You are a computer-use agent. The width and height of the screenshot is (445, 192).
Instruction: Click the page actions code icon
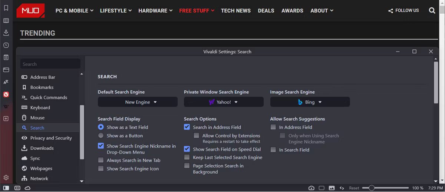pos(342,188)
